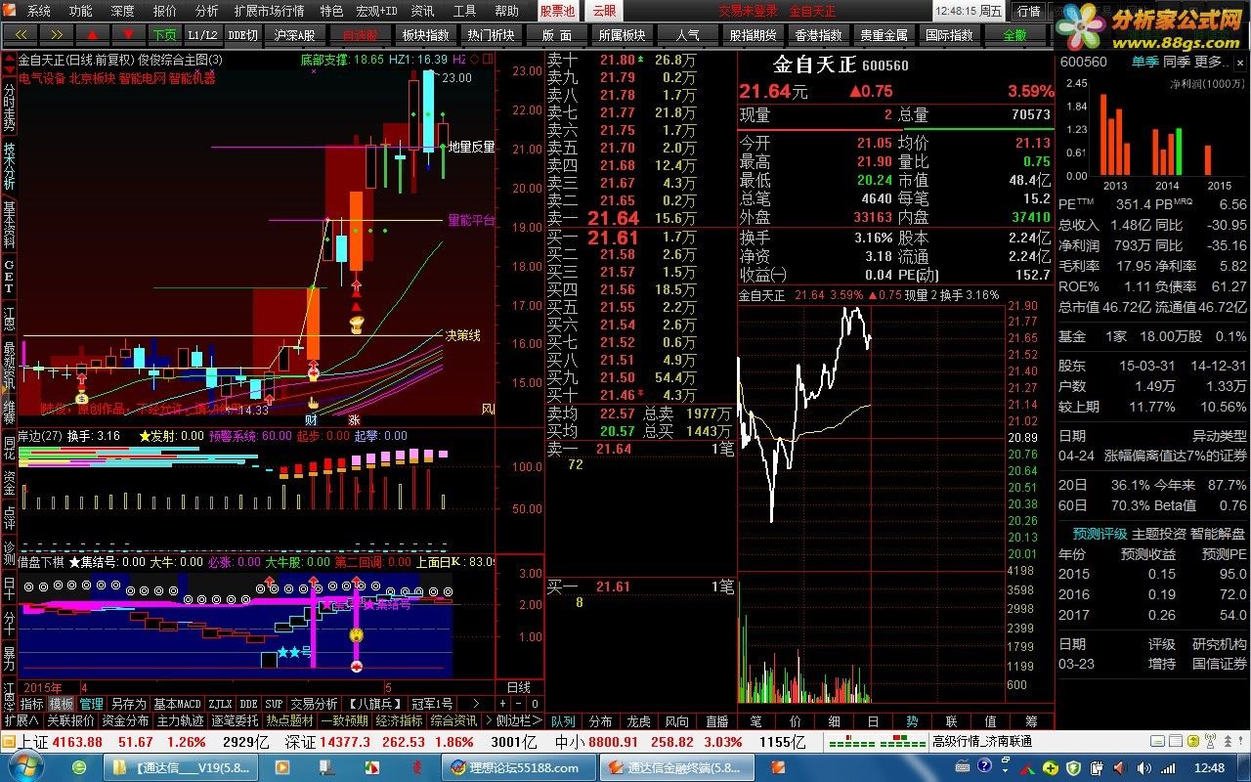Screen dimensions: 1251x782
Task: Expand the 扩展∧ panel button
Action: [x=22, y=720]
